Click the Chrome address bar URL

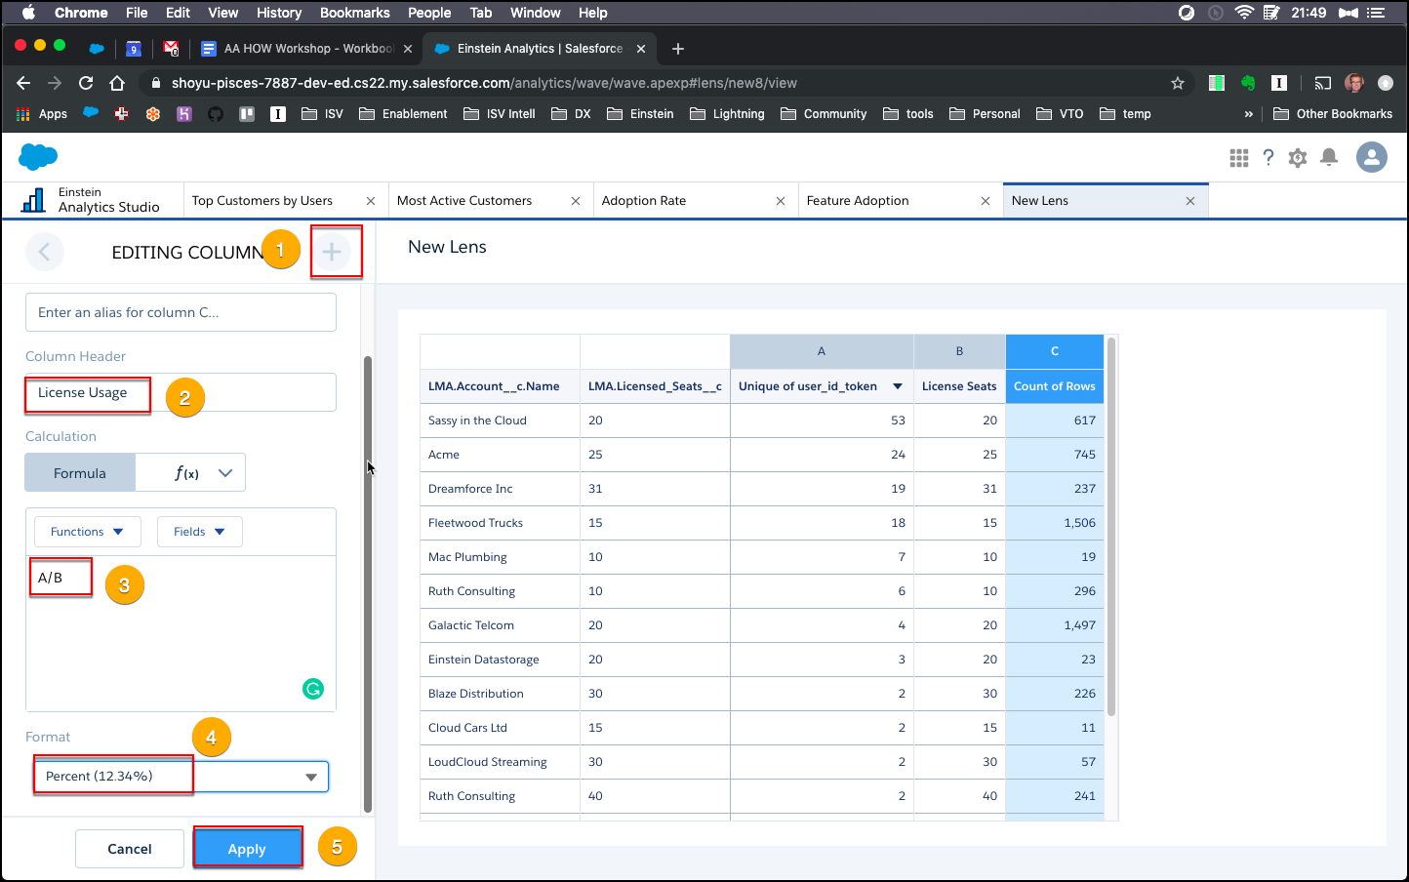(x=484, y=83)
